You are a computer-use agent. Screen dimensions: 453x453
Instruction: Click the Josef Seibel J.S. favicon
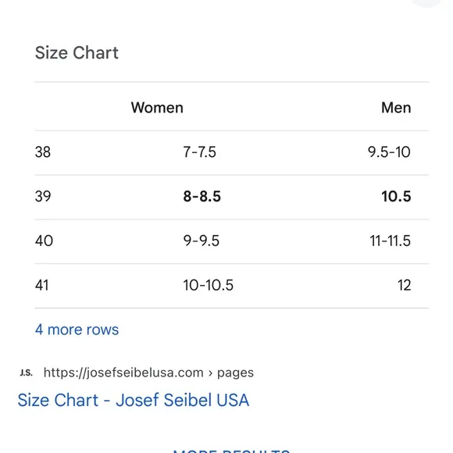tap(26, 373)
